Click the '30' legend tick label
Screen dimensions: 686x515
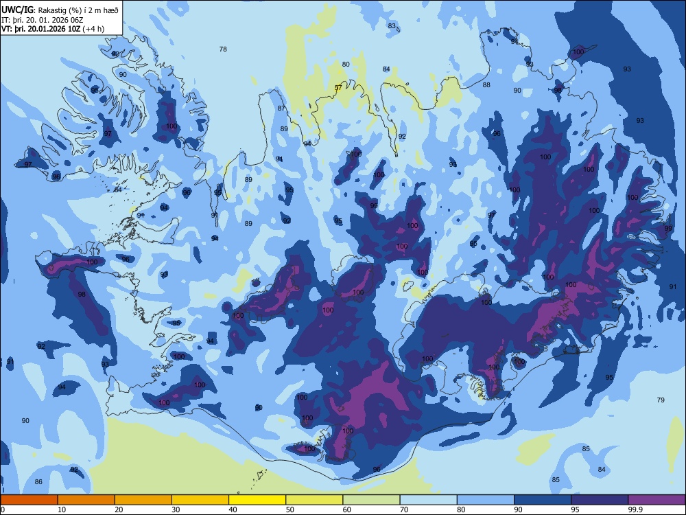[176, 510]
